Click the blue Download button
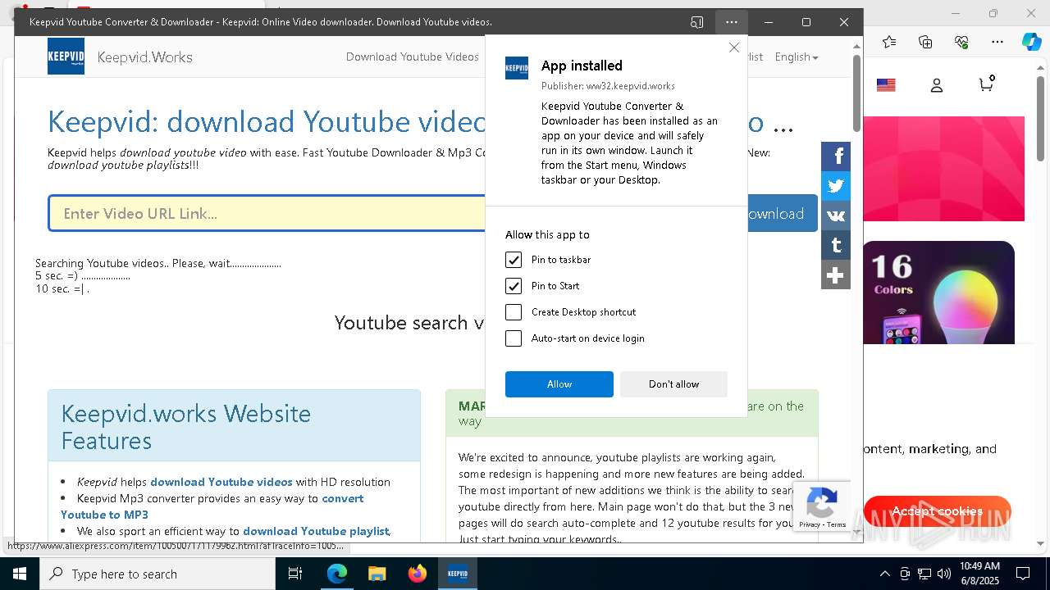 [782, 213]
